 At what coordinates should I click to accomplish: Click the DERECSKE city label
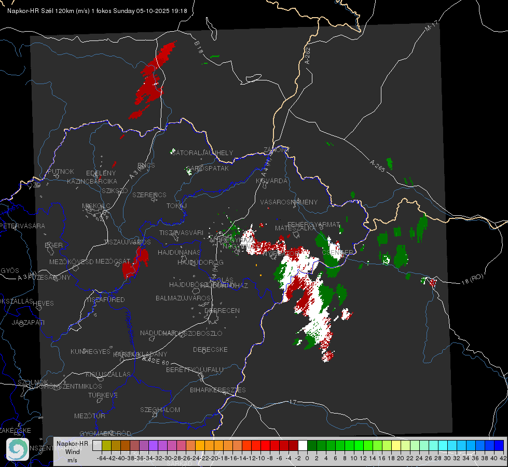pos(210,349)
